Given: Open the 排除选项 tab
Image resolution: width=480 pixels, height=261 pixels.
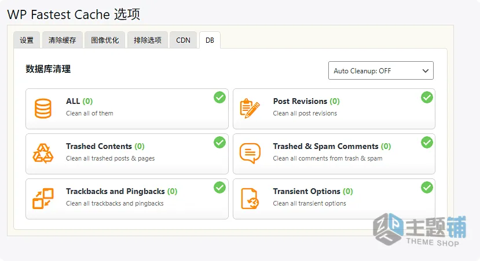Looking at the screenshot, I should click(147, 40).
